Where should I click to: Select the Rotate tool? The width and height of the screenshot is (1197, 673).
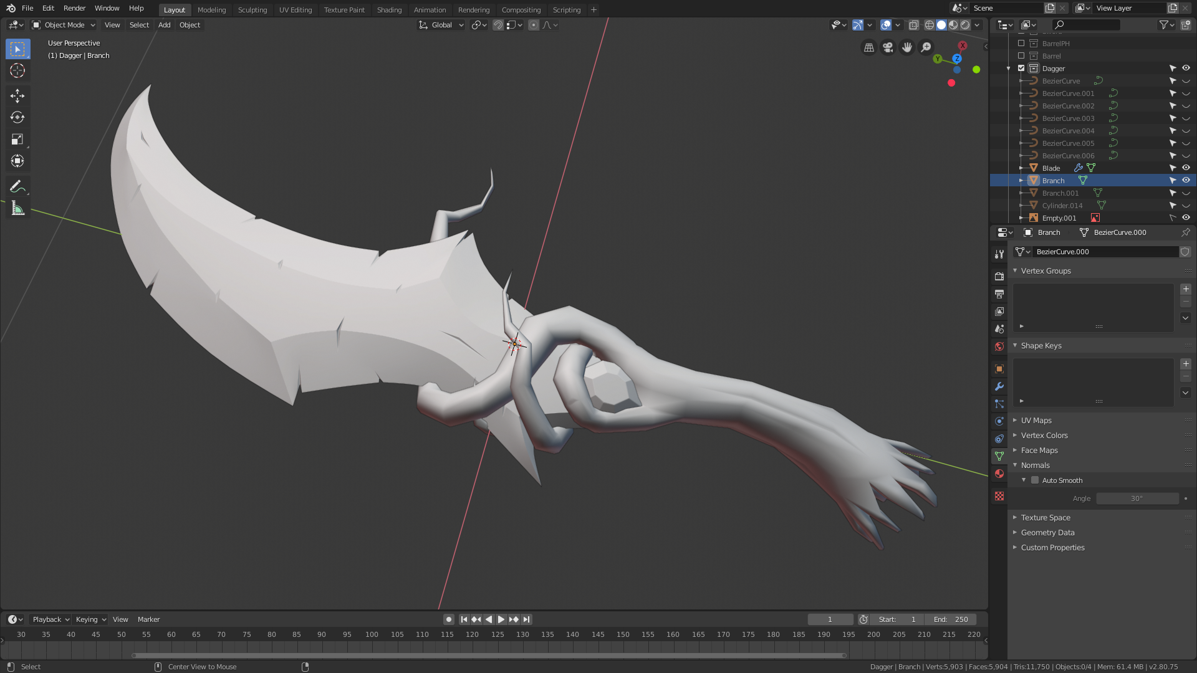(17, 117)
